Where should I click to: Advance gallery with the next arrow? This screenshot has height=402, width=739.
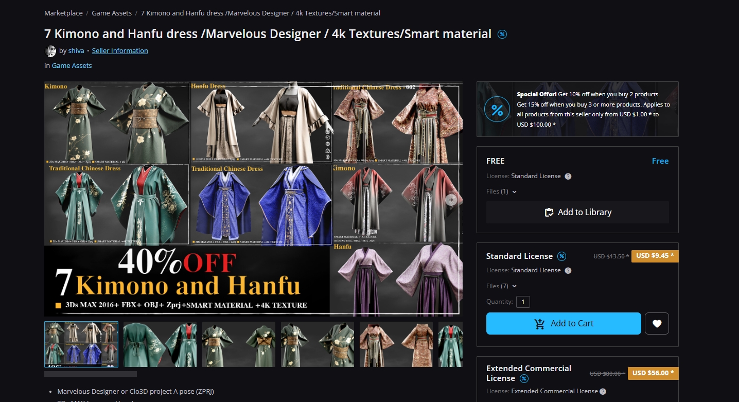click(x=451, y=200)
